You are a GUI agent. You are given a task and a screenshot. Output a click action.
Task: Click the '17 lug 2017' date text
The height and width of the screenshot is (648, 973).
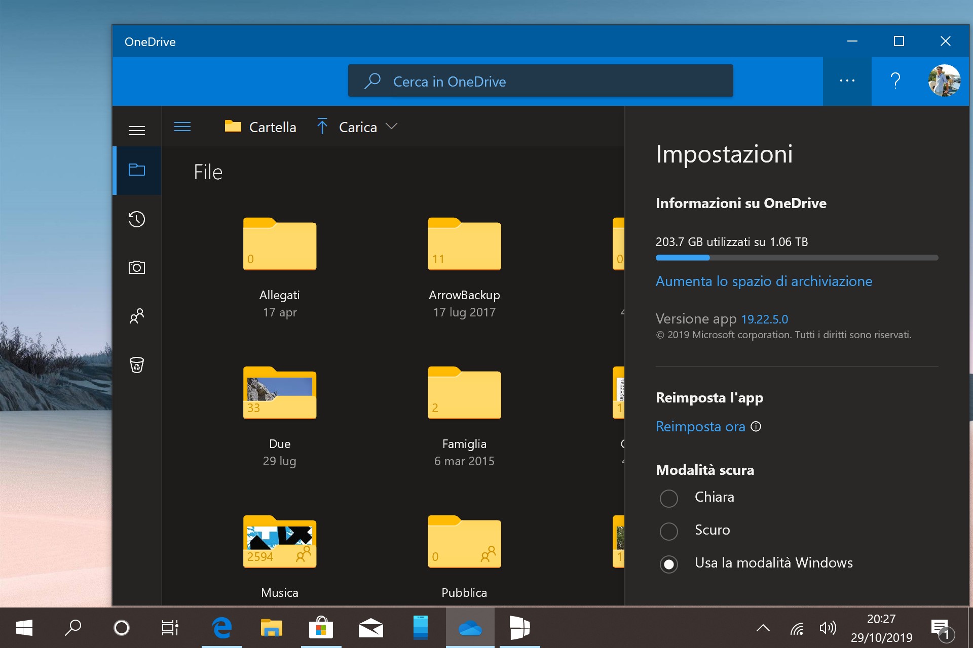464,312
